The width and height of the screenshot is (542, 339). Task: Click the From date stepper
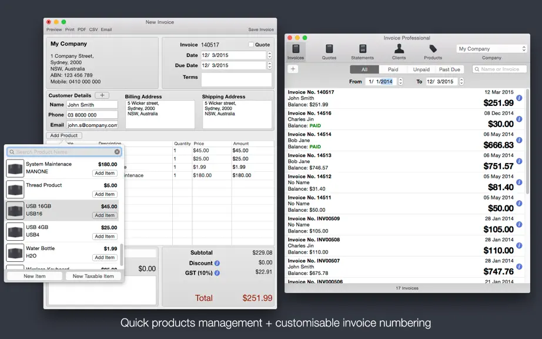tap(400, 81)
